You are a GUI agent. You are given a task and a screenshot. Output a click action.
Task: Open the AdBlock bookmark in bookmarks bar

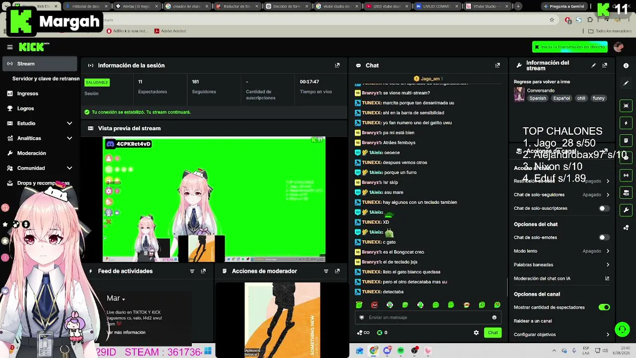[128, 31]
